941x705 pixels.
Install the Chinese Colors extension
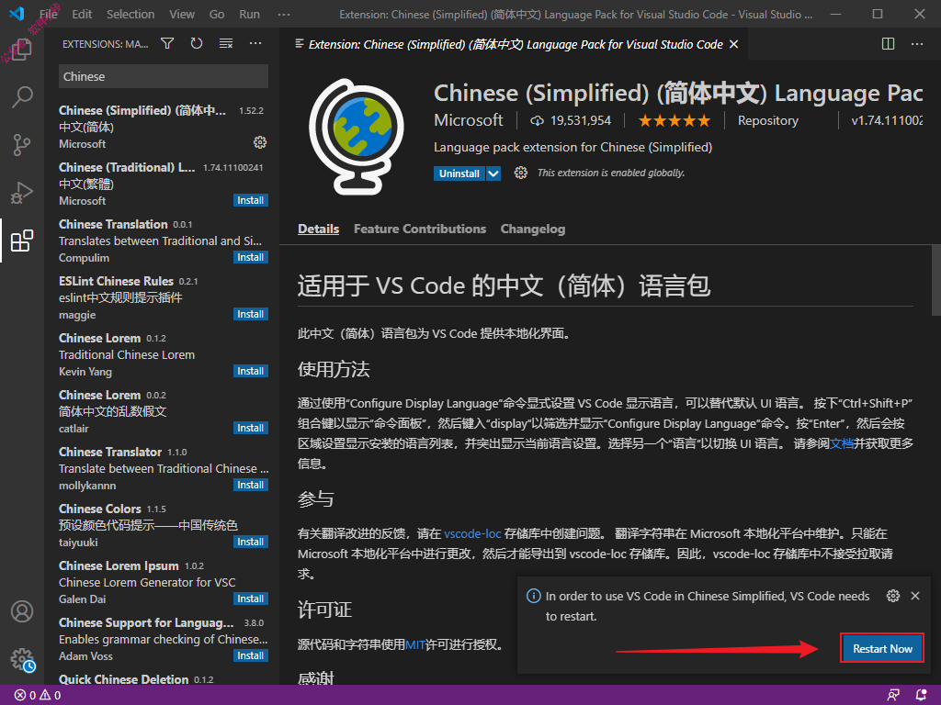pos(250,542)
